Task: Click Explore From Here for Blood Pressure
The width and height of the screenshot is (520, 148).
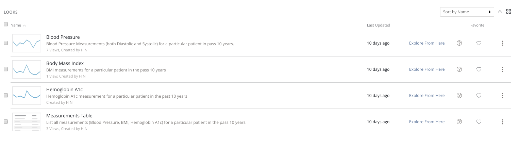Action: pyautogui.click(x=427, y=43)
